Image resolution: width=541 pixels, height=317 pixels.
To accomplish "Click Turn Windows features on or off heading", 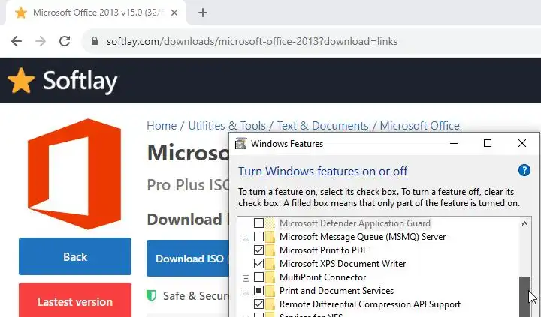I will pos(322,171).
